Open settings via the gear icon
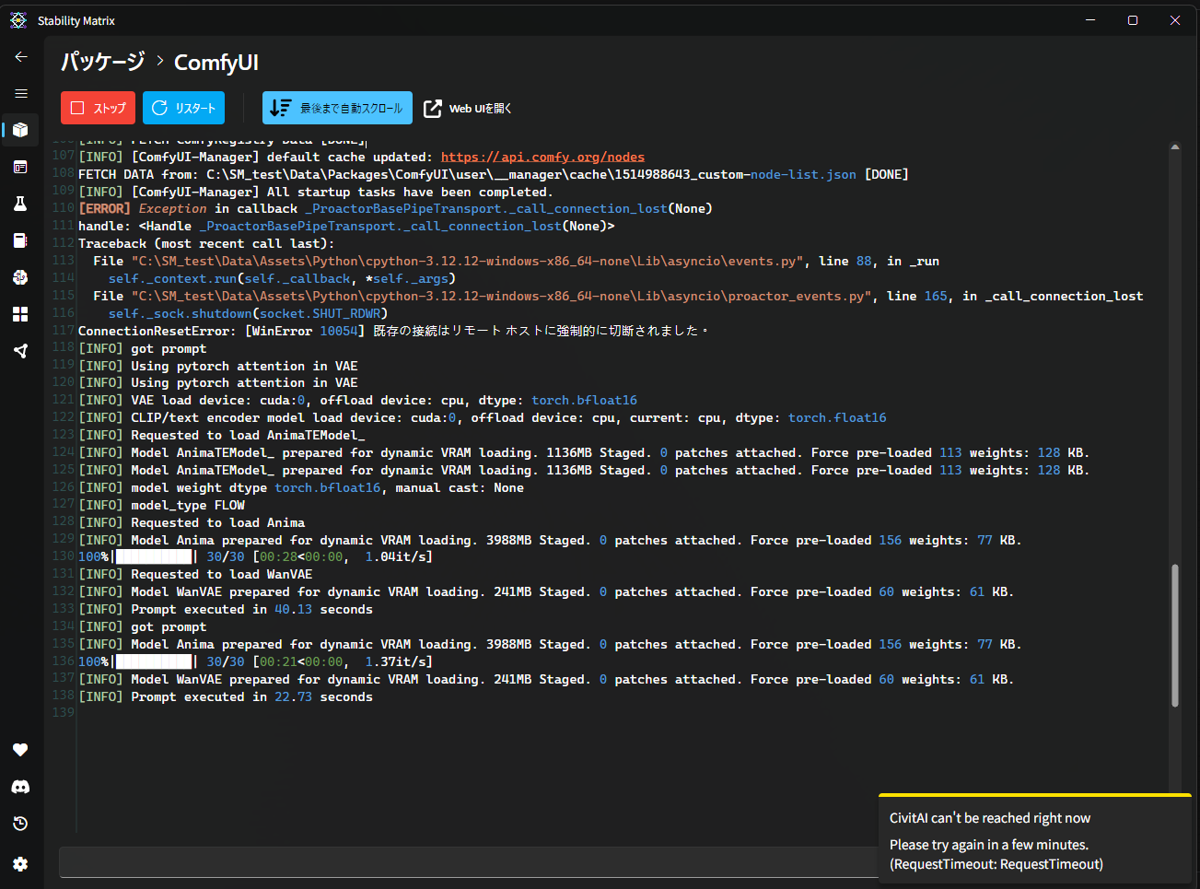 [x=20, y=864]
